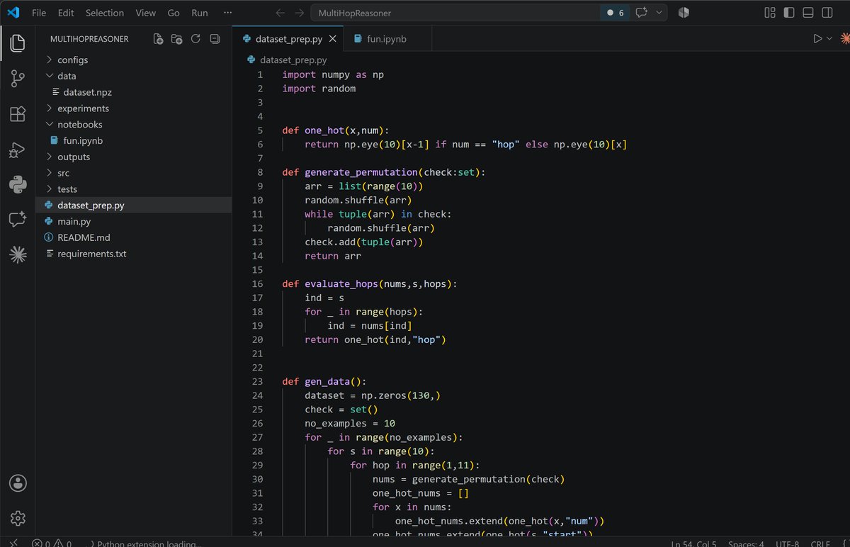The width and height of the screenshot is (850, 547).
Task: Run the Python file with play button
Action: click(x=817, y=39)
